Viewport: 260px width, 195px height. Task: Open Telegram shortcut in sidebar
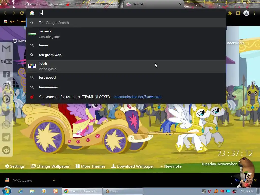[x=6, y=137]
